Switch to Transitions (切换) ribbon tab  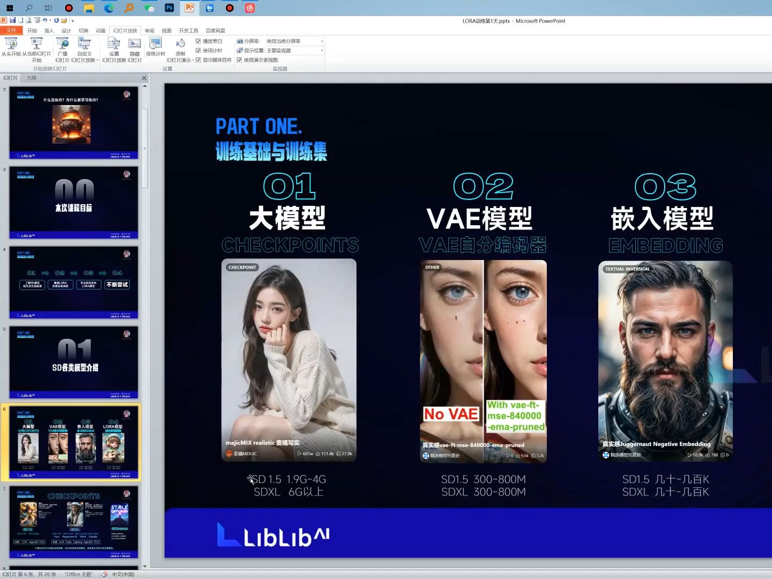click(84, 31)
